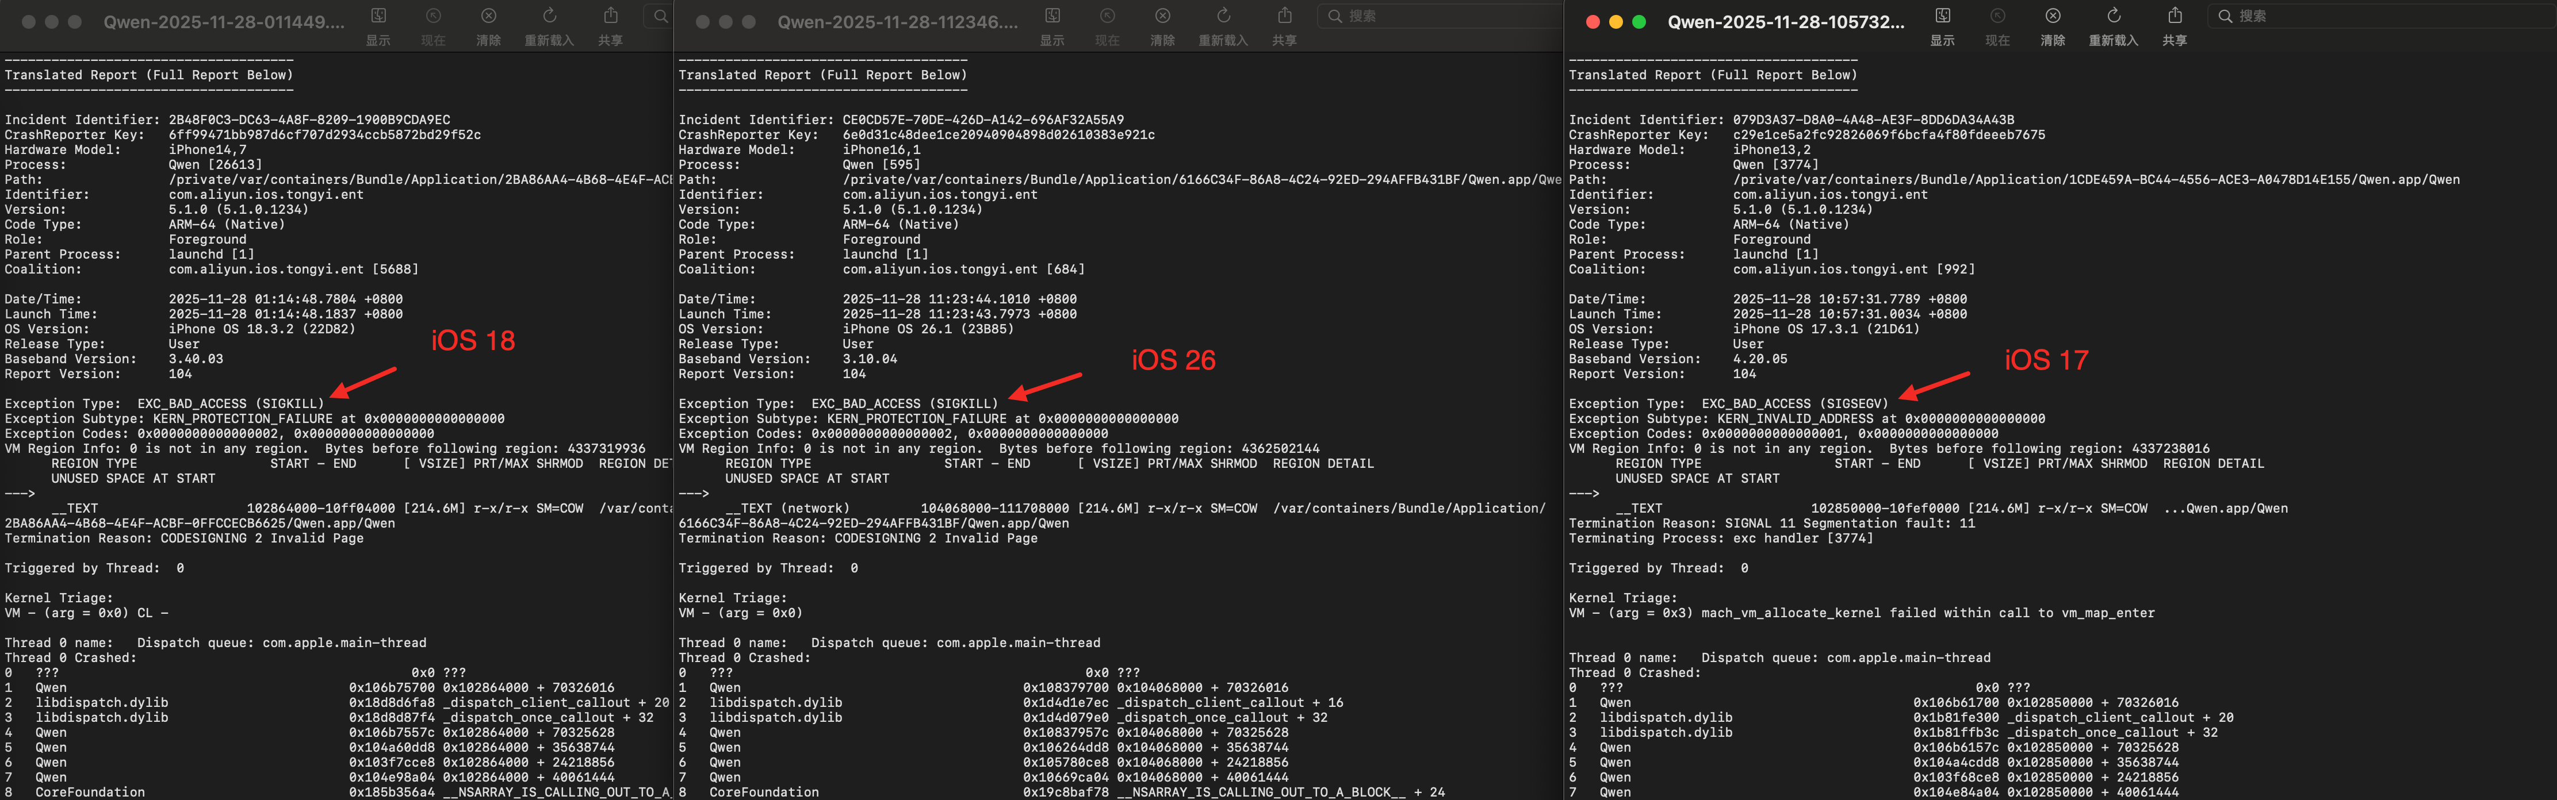Click the Qwen-2025-11-28-112346 window title
Image resolution: width=2557 pixels, height=800 pixels.
coord(897,22)
